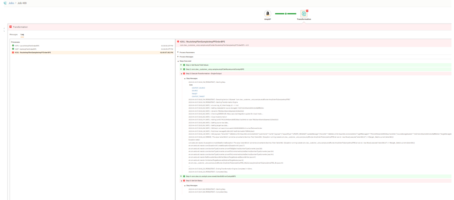This screenshot has height=200, width=454.
Task: Select the Transformation node icon in the flow
Action: click(304, 14)
